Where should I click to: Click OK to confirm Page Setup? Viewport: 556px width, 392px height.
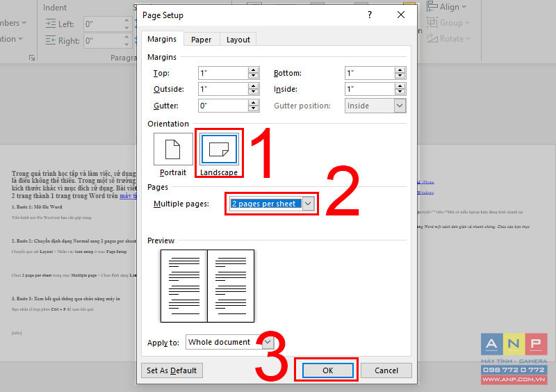327,370
